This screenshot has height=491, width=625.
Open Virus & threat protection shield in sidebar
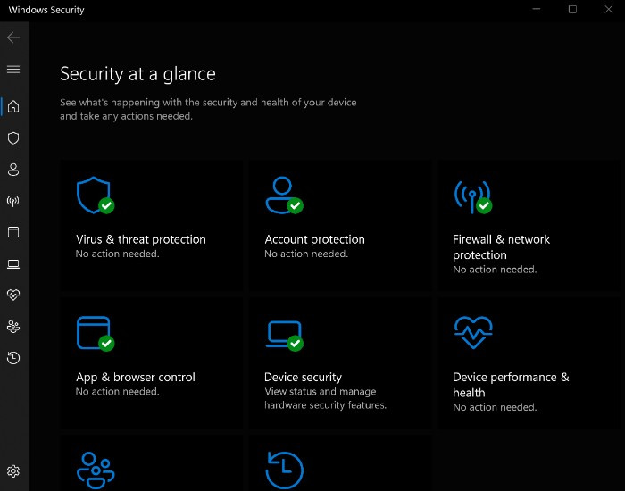click(13, 137)
